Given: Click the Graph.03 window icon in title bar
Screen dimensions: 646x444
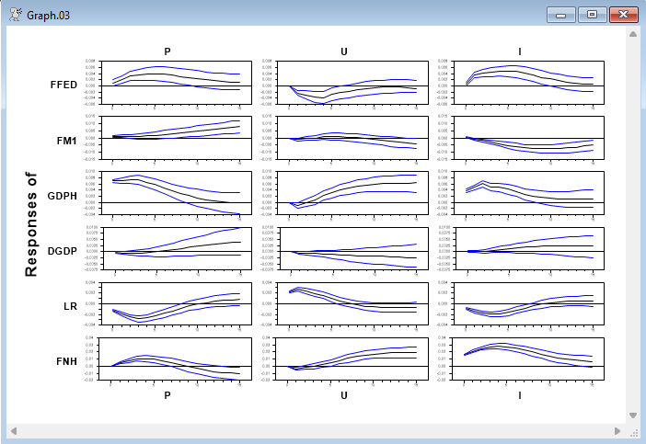Looking at the screenshot, I should (x=15, y=16).
